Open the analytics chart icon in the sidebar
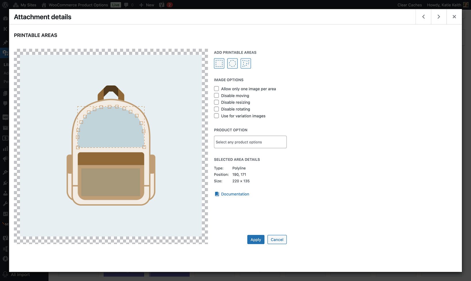 point(5,148)
